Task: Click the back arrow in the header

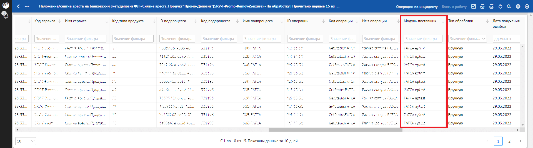Action: point(18,6)
